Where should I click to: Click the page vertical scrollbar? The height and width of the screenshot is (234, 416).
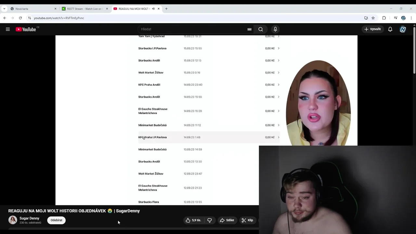[414, 50]
